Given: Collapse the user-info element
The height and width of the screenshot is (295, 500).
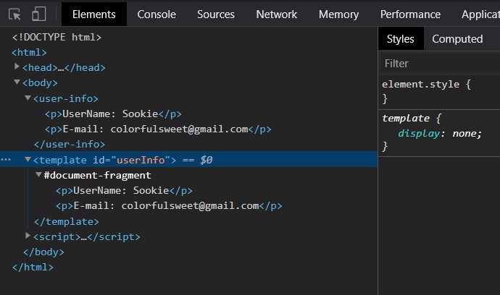Looking at the screenshot, I should 28,98.
